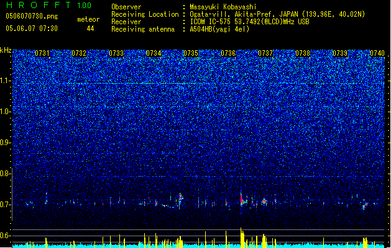
Task: Click the 0.6 kHz frequency axis label
Action: click(x=5, y=236)
